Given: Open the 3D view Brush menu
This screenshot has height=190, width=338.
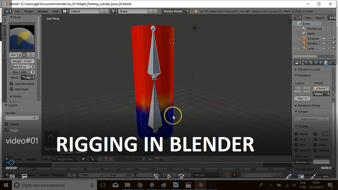Looking at the screenshot, I should 45,159.
